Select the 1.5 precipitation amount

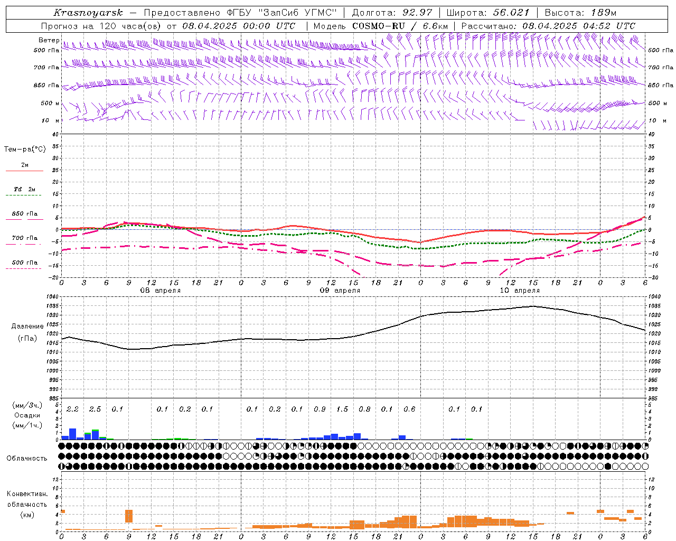click(342, 409)
